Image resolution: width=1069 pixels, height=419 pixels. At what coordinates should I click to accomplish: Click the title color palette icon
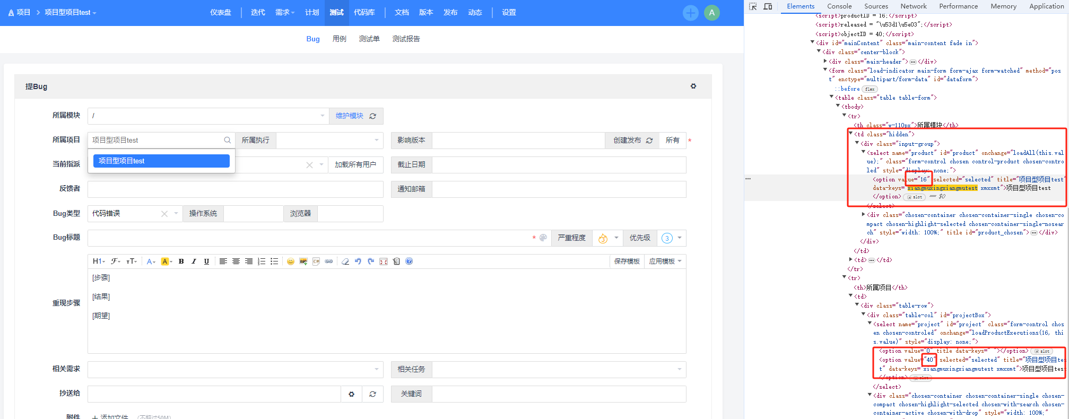coord(543,238)
